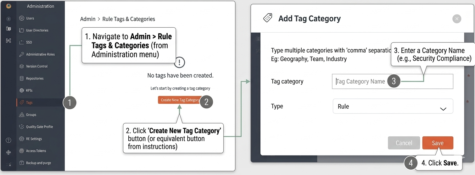This screenshot has width=475, height=175.
Task: Click the Access Tokens fingerprint icon
Action: pyautogui.click(x=22, y=151)
